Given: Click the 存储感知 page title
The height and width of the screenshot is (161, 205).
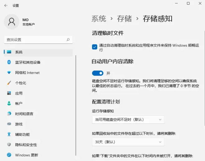Looking at the screenshot, I should [x=157, y=19].
